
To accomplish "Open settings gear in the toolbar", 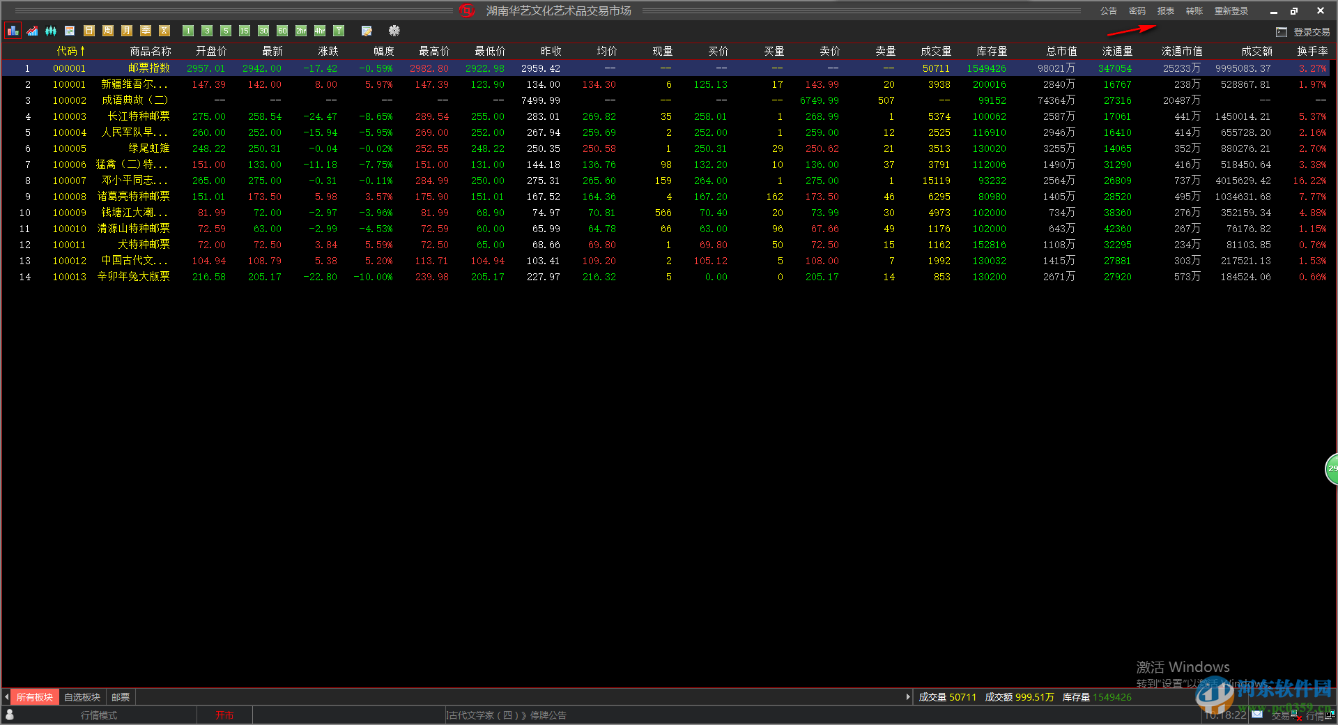I will pos(394,31).
